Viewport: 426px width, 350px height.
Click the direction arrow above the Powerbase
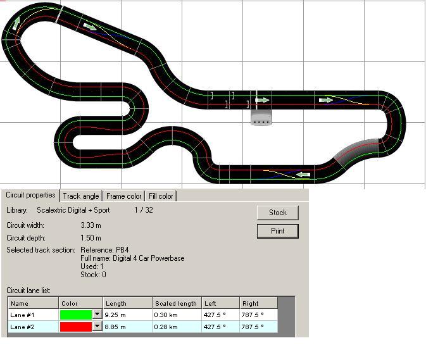(x=261, y=100)
